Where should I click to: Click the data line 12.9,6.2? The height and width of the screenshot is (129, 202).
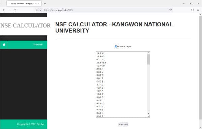click(x=100, y=56)
